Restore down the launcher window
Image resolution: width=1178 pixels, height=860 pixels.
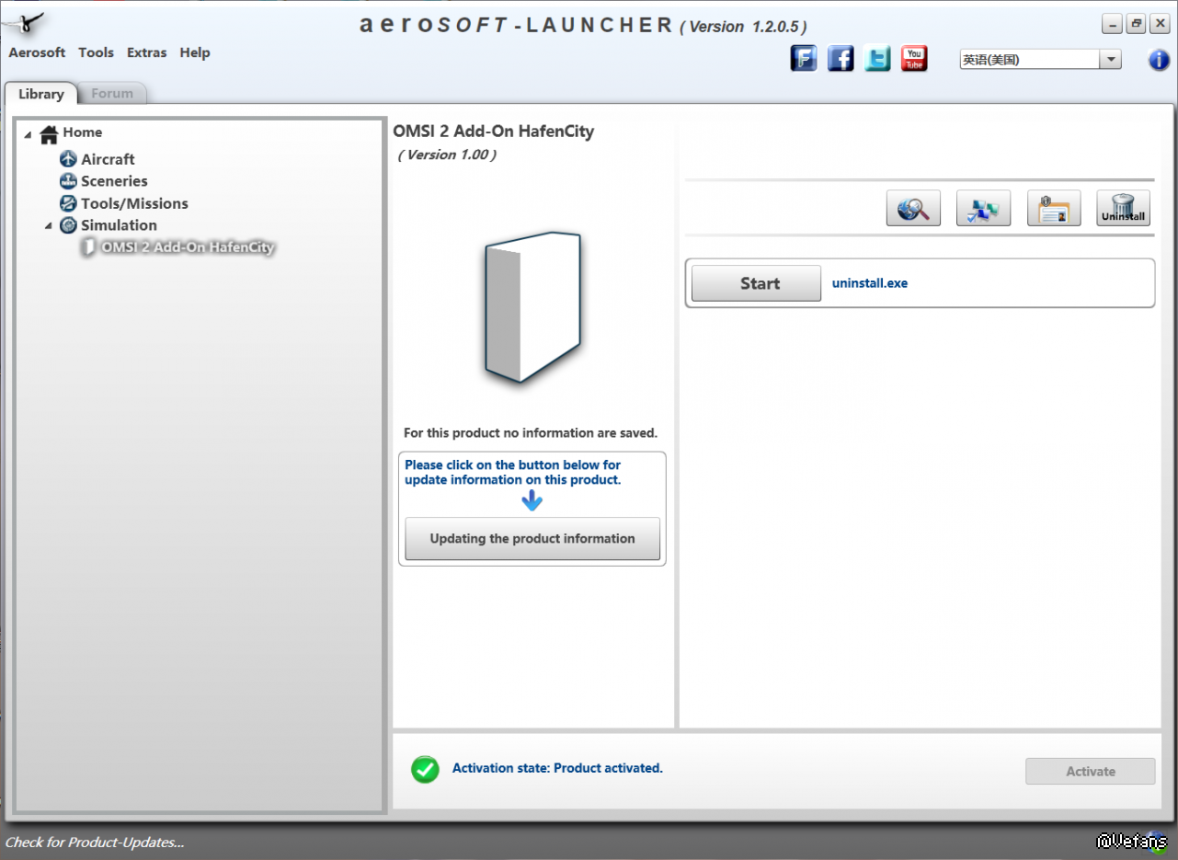click(1137, 25)
